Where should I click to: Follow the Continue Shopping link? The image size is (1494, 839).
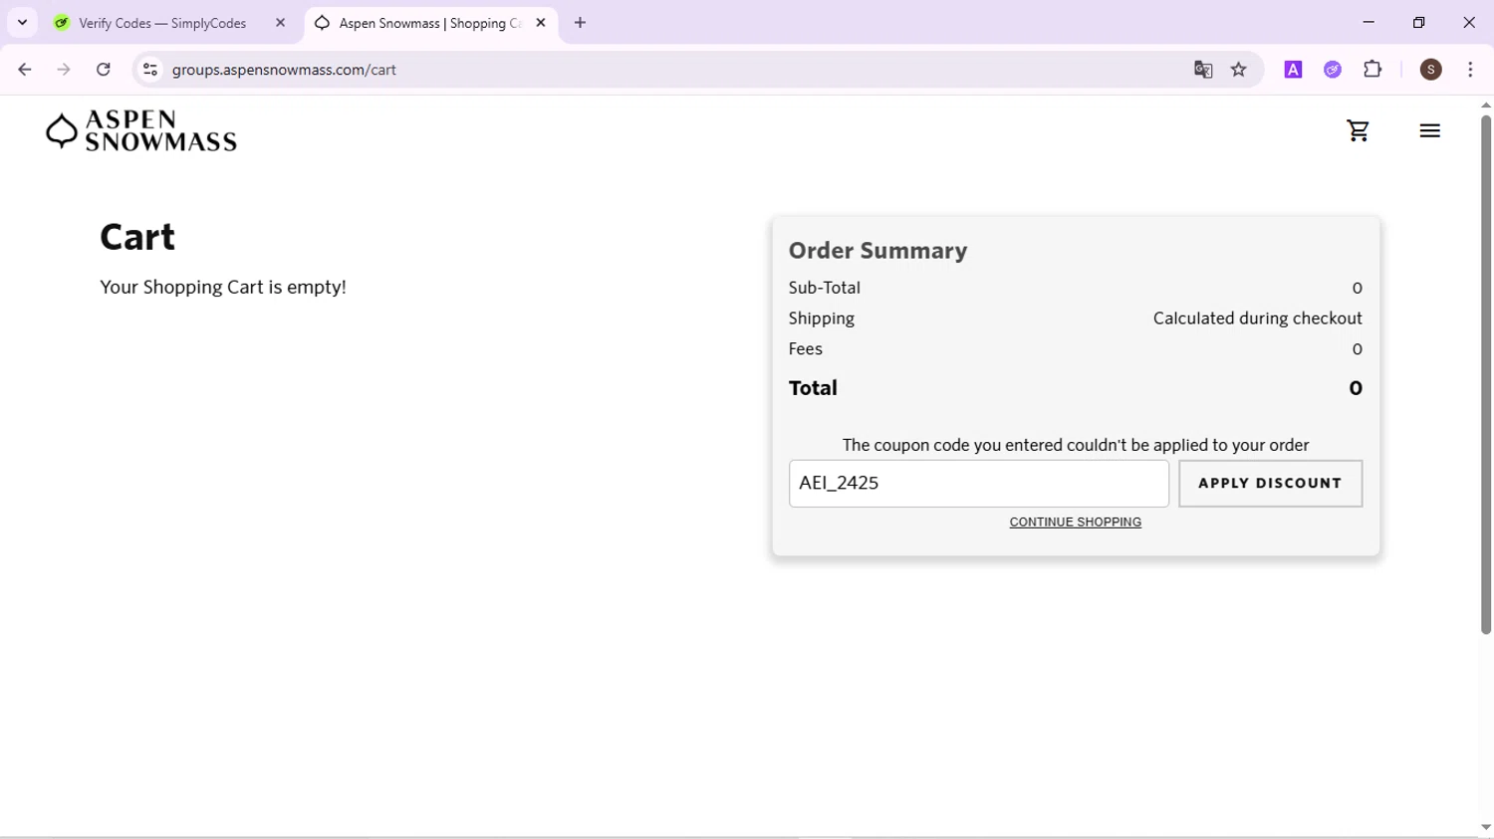pos(1075,523)
